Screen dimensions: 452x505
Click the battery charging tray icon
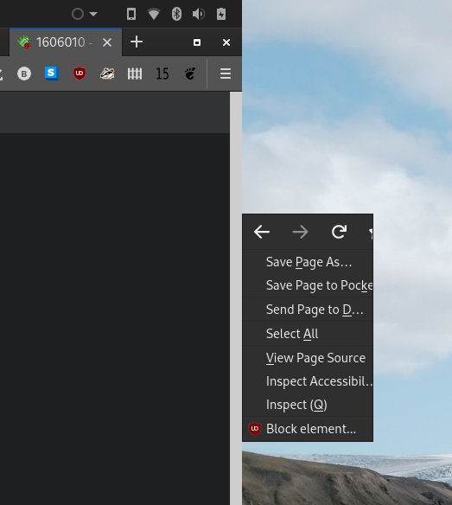(221, 14)
